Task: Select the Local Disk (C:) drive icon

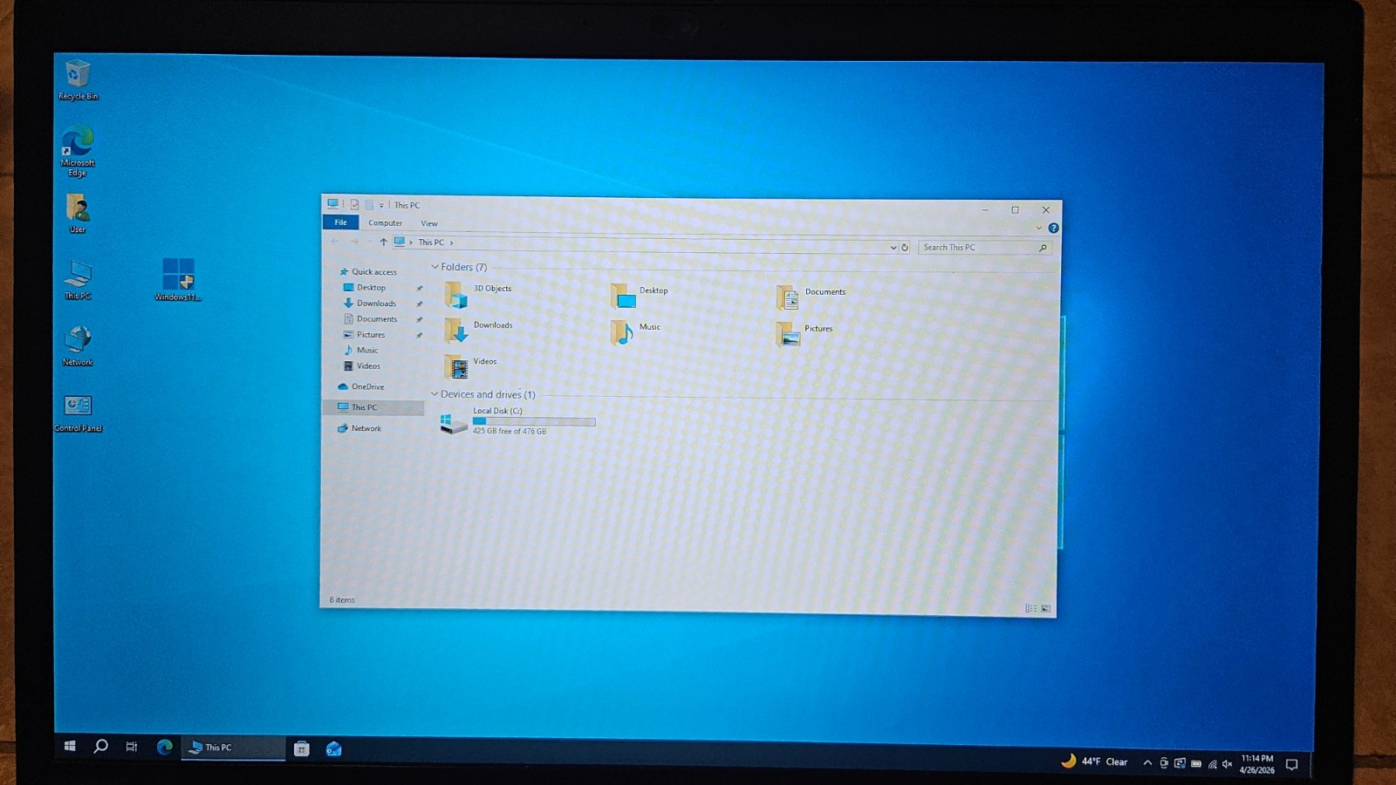Action: pos(453,423)
